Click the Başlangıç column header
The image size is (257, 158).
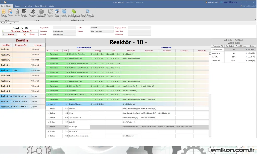tap(98, 51)
